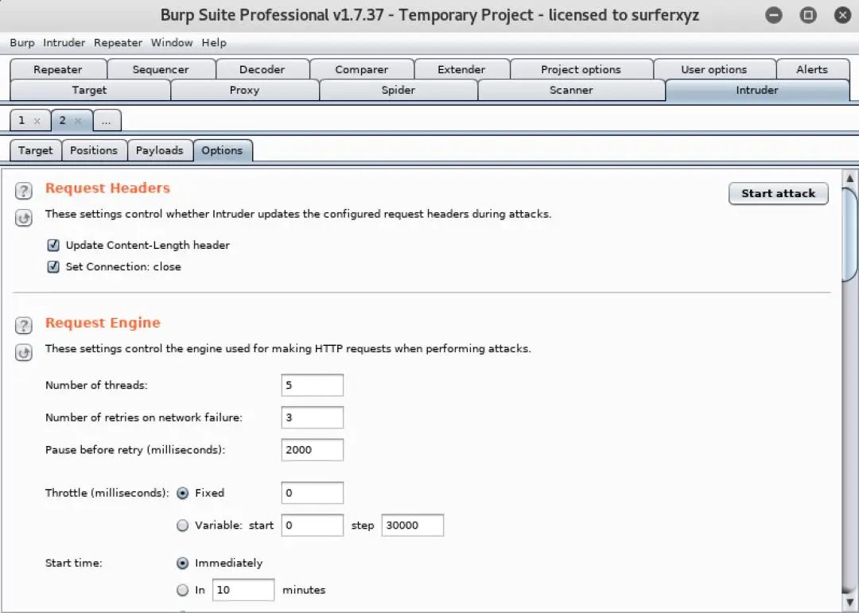Open a new Intruder tab via '...'

pos(107,121)
